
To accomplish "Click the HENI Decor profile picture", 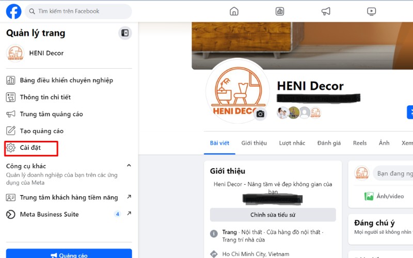I will point(237,91).
